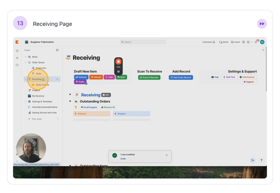The image size is (280, 193).
Task: Open the settings gear icon in top bar
Action: point(244,42)
